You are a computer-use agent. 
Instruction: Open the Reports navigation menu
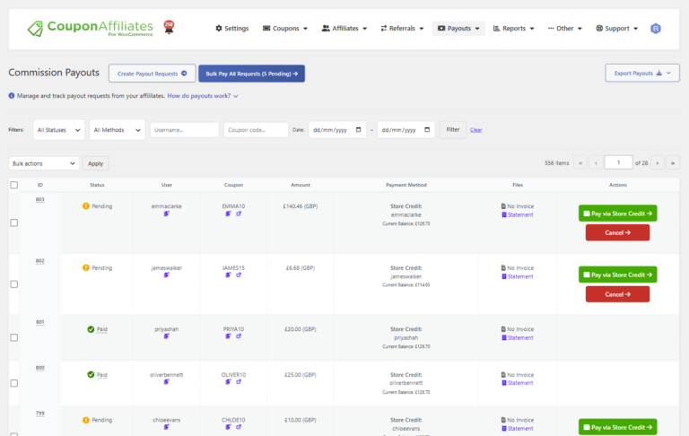click(514, 29)
